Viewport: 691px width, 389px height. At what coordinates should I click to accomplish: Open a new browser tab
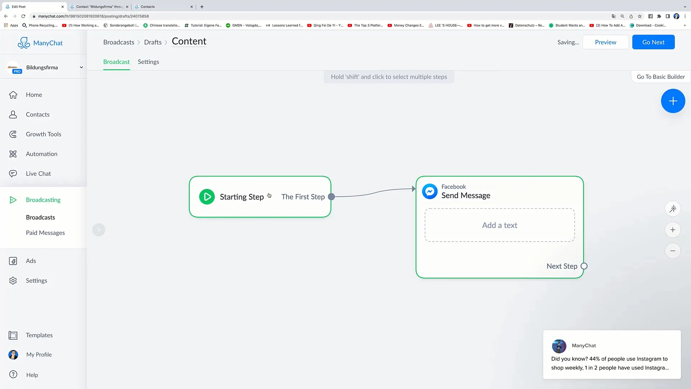click(202, 6)
